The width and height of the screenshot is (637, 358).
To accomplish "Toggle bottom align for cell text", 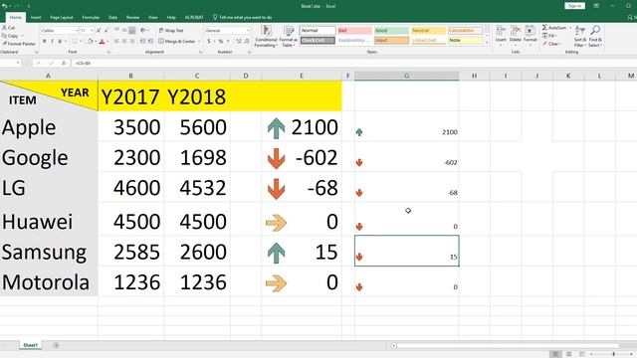I will tap(132, 31).
